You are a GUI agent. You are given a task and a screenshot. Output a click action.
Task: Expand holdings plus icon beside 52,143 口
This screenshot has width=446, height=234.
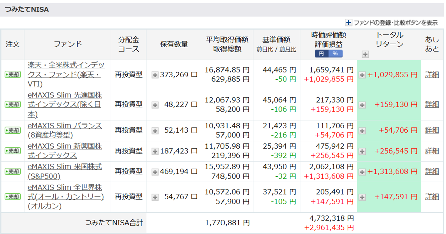[155, 131]
